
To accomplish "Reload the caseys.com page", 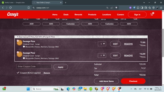I will [x=11, y=8].
